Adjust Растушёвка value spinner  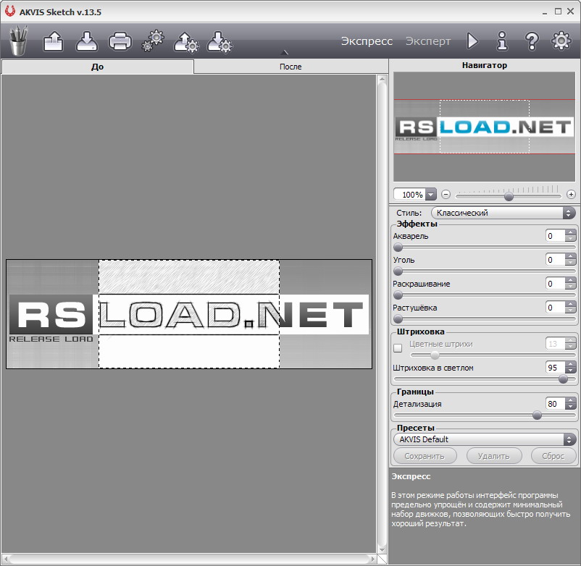pyautogui.click(x=571, y=308)
